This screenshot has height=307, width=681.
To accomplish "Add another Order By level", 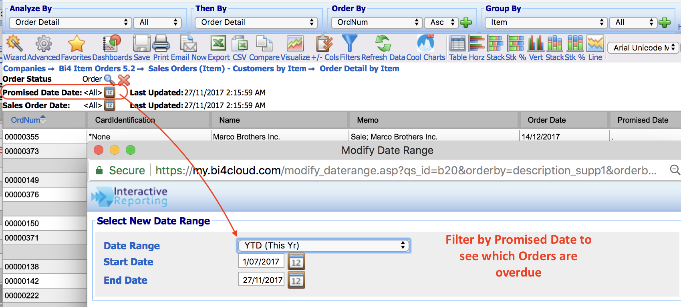I will click(x=466, y=22).
